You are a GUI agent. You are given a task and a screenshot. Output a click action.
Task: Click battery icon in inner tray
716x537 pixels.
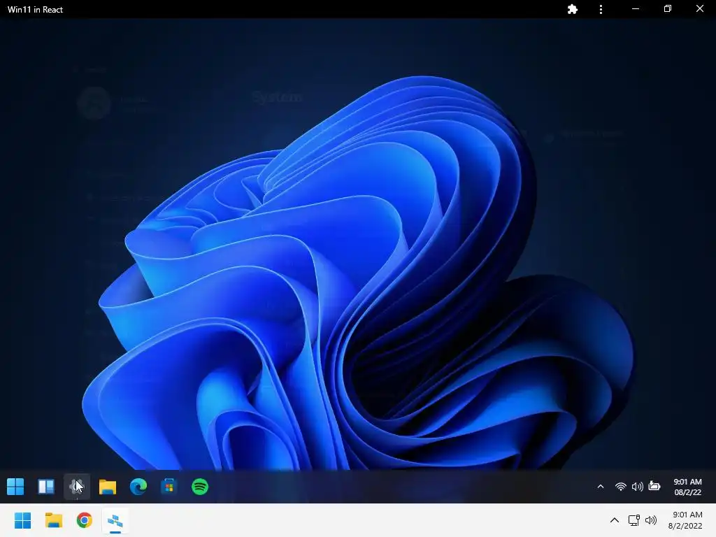point(654,487)
